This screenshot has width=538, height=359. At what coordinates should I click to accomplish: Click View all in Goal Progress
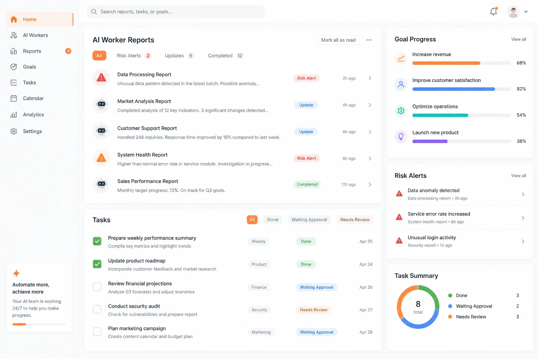[518, 39]
